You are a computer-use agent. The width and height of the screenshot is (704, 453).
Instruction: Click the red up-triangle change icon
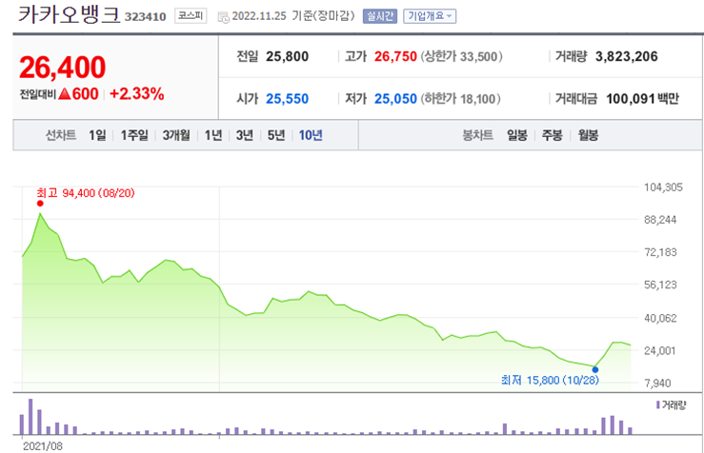(x=65, y=93)
